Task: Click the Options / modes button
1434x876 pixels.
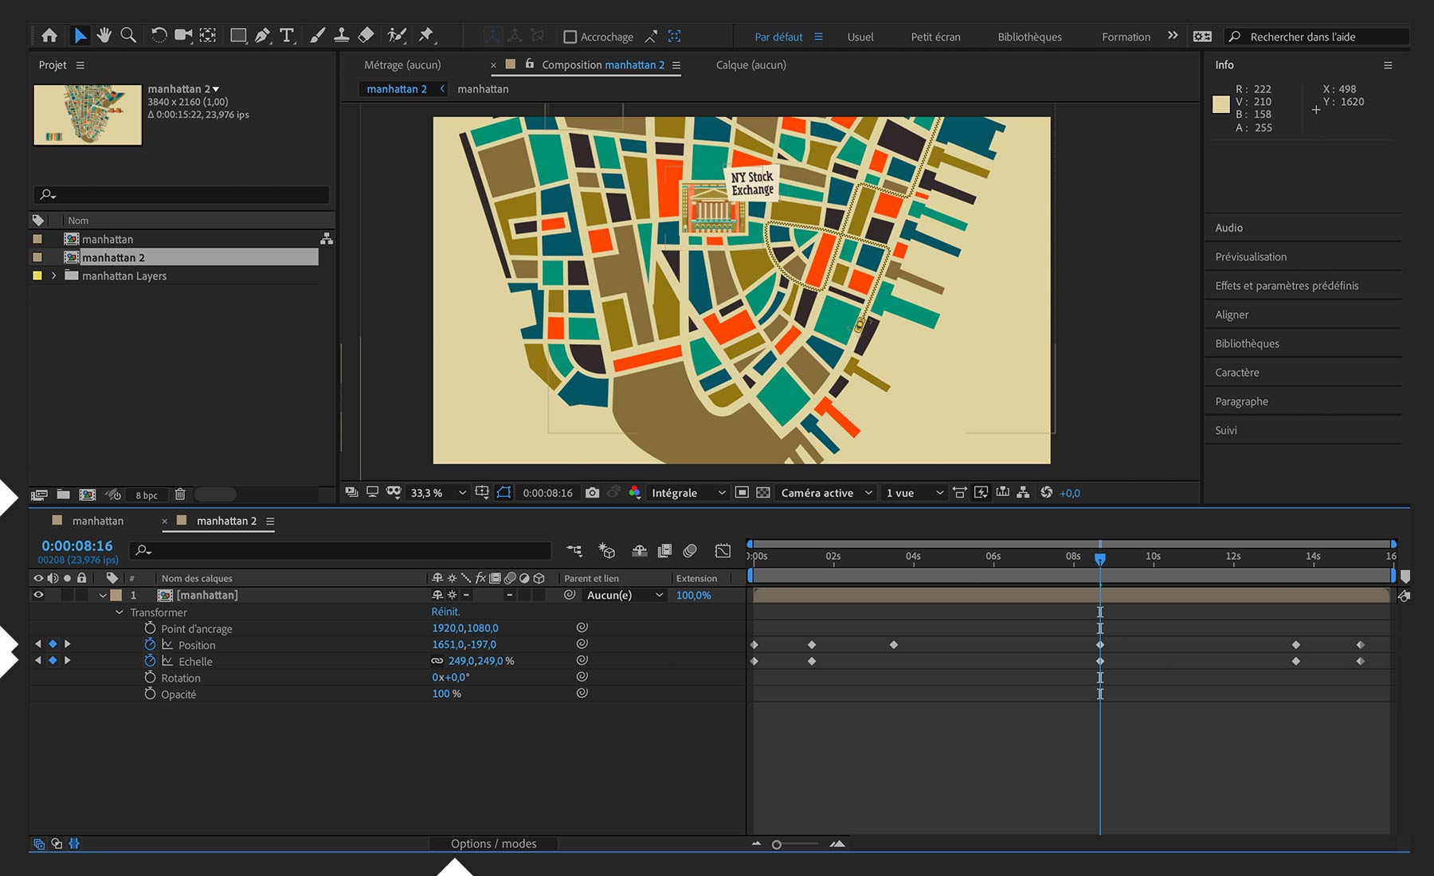Action: click(493, 843)
